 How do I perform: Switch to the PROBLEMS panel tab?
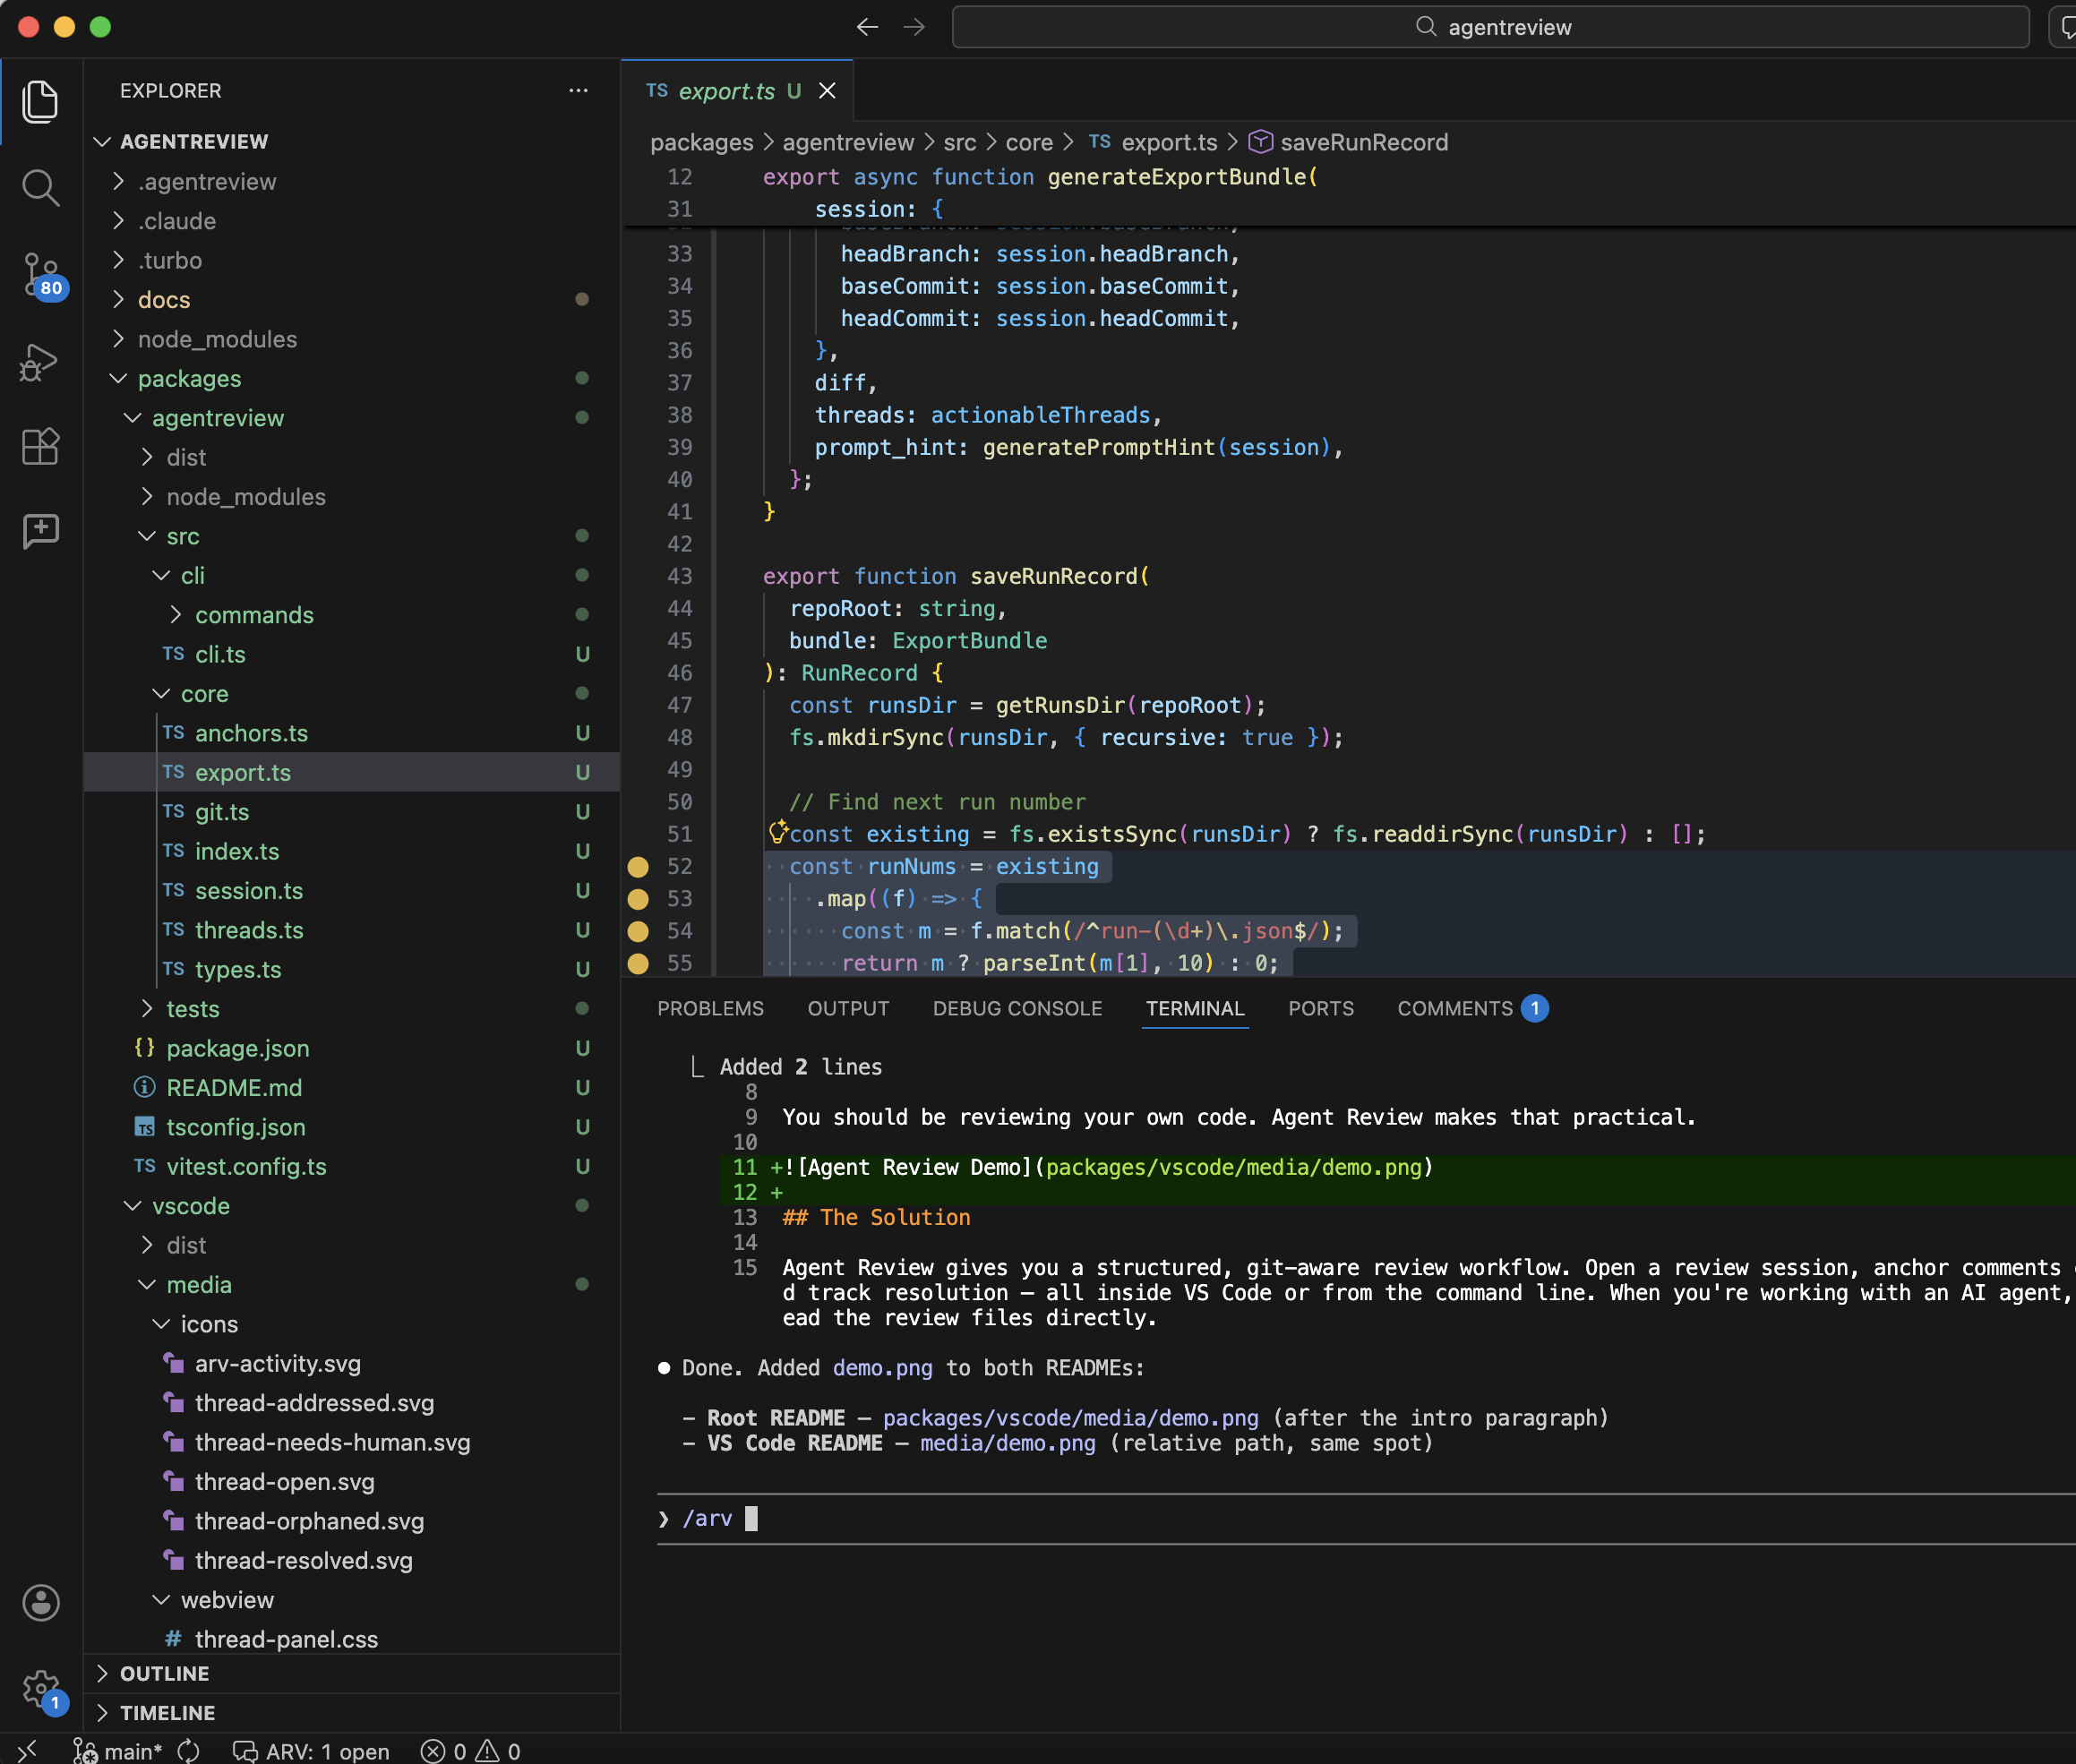[710, 1008]
